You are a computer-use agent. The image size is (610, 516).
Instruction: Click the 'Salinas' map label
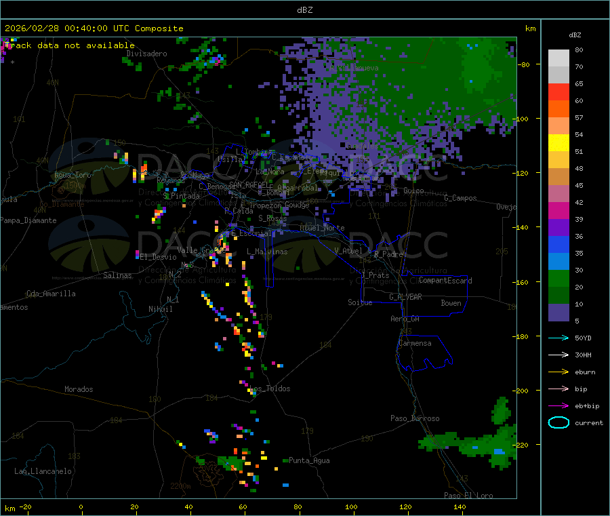click(117, 275)
